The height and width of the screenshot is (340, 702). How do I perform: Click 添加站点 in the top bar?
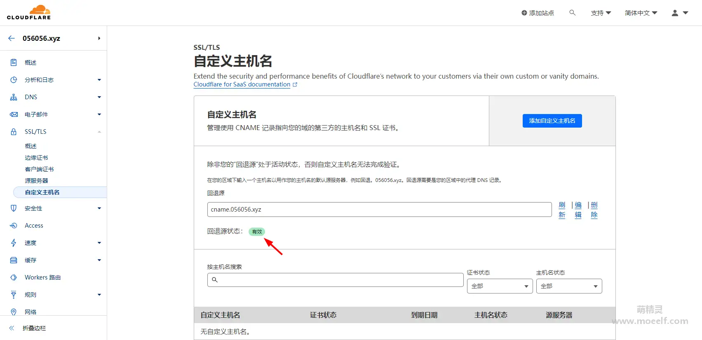click(x=541, y=13)
